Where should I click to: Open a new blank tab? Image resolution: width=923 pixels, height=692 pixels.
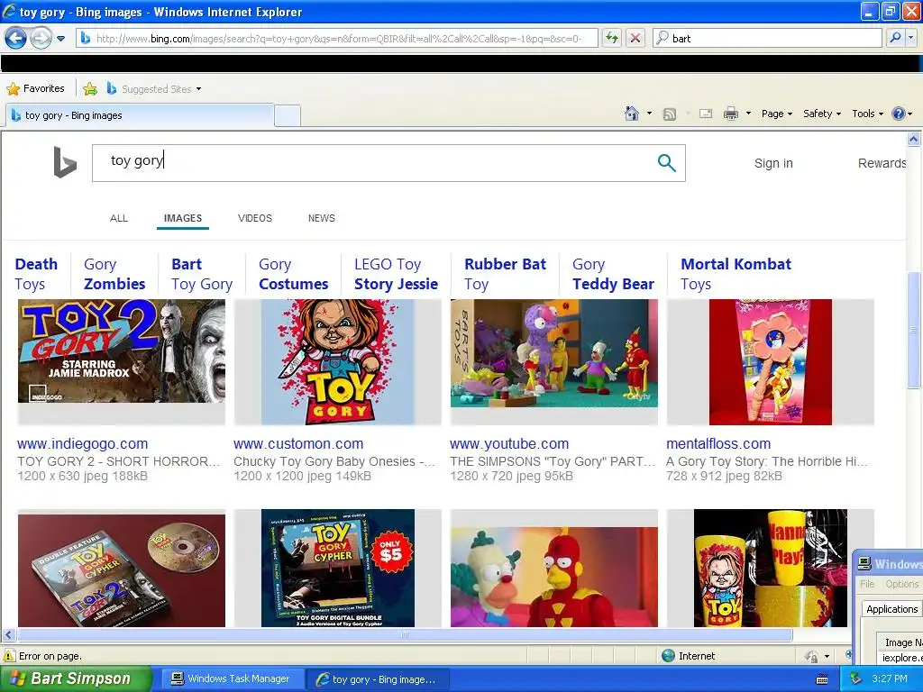(288, 115)
